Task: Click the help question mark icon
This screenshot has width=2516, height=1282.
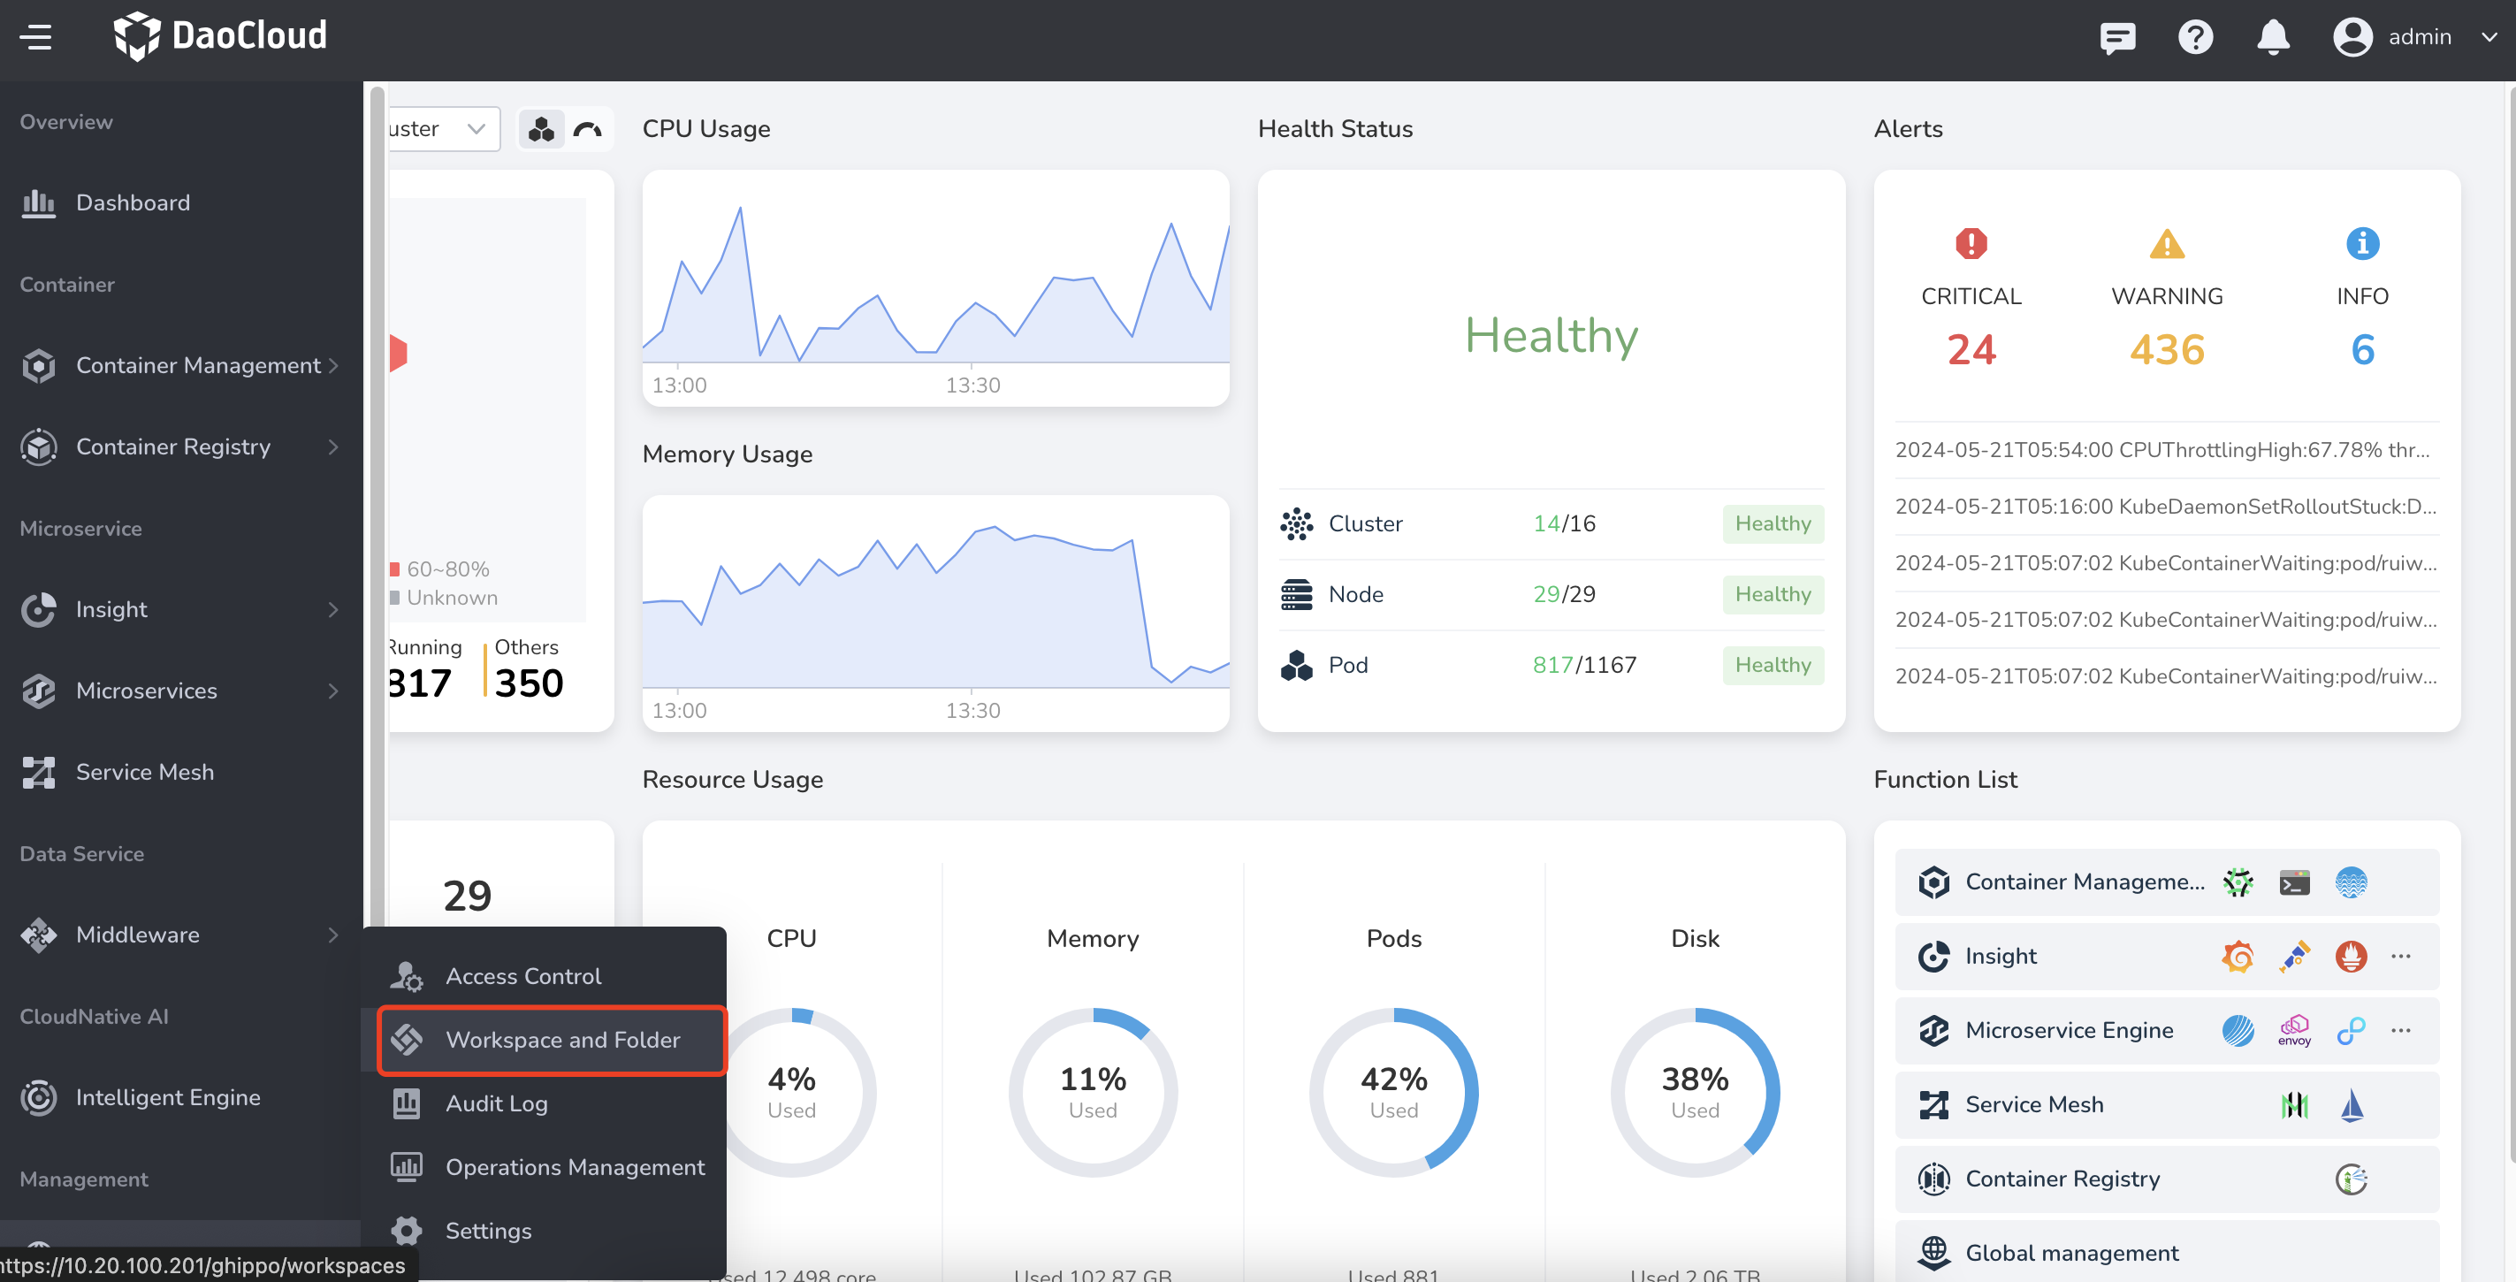Action: [x=2195, y=37]
